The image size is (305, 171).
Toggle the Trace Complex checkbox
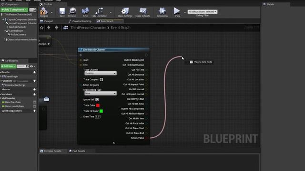(x=102, y=79)
